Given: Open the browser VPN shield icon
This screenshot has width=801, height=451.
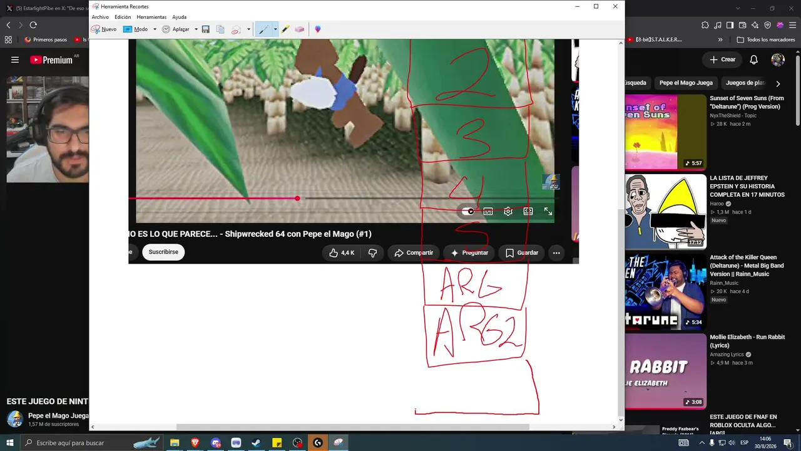Looking at the screenshot, I should point(768,25).
